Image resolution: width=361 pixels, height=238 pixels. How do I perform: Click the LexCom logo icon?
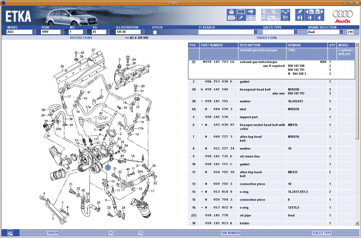[10, 233]
